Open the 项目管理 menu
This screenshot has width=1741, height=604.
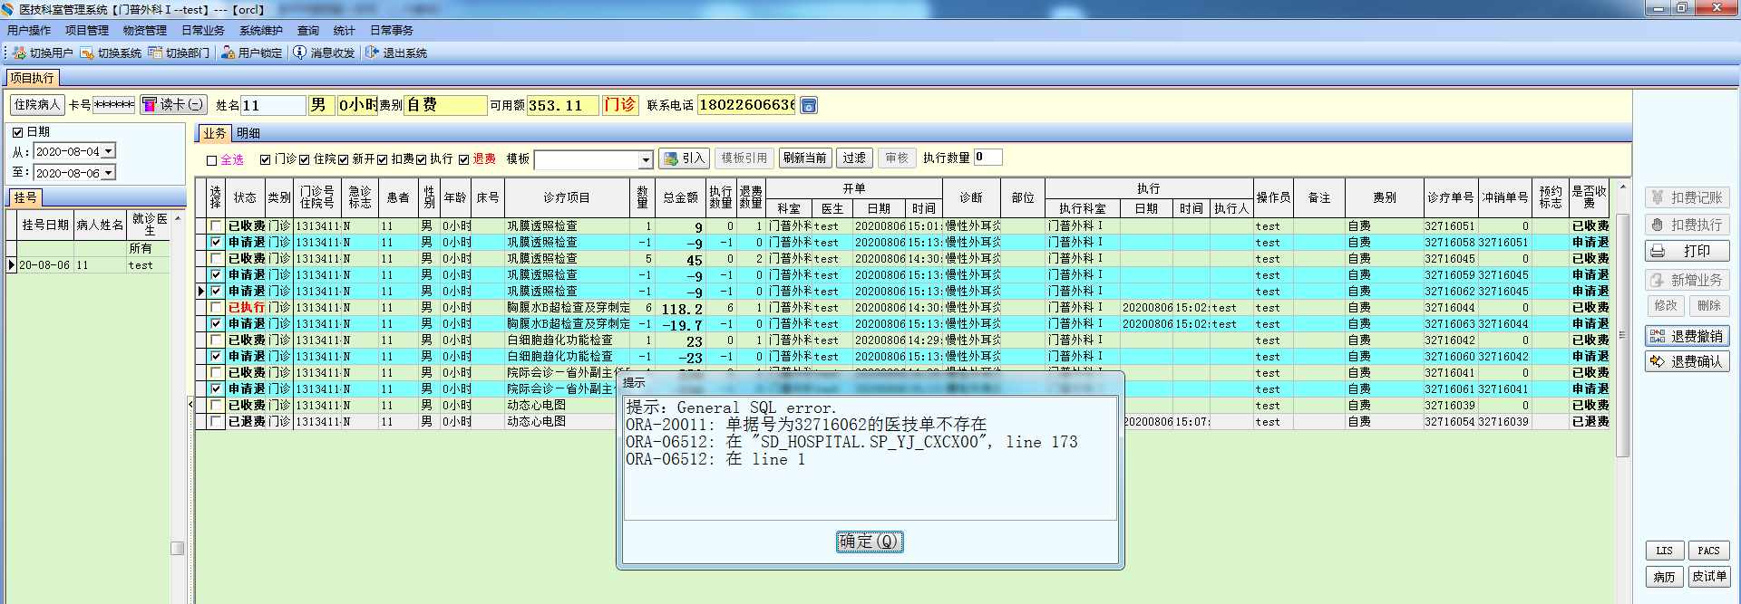pyautogui.click(x=87, y=31)
